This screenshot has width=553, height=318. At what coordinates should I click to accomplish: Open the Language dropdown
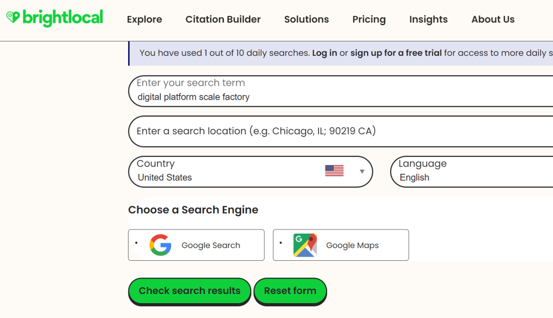(471, 172)
